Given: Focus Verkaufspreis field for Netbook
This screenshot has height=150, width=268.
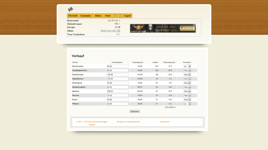Looking at the screenshot, I should 118,91.
